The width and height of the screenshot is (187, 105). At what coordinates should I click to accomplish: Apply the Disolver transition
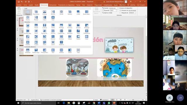pyautogui.click(x=53, y=32)
